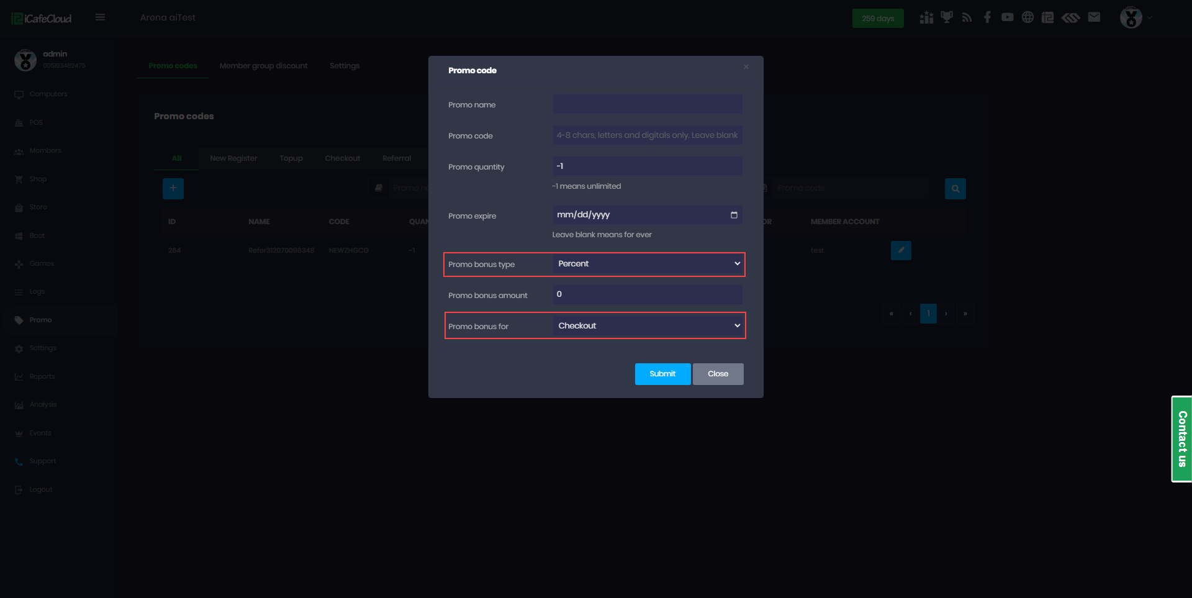This screenshot has height=598, width=1192.
Task: Click the admin username in the sidebar
Action: pyautogui.click(x=55, y=54)
